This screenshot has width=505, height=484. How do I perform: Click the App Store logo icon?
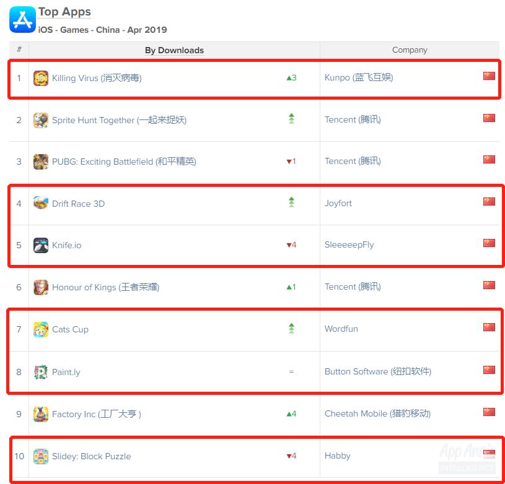(x=22, y=20)
